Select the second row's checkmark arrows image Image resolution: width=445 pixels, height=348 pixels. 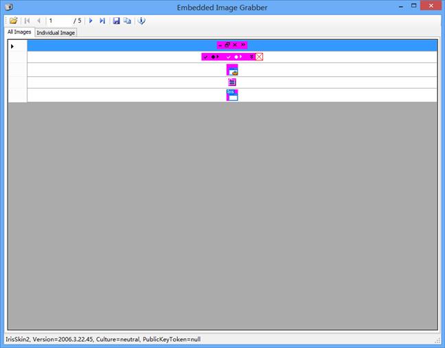tap(232, 57)
